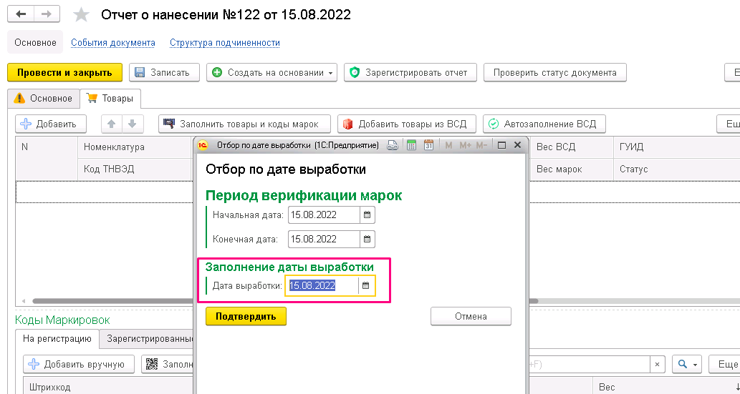Open calendar picker for Дата выработки
The width and height of the screenshot is (740, 394).
(x=366, y=285)
